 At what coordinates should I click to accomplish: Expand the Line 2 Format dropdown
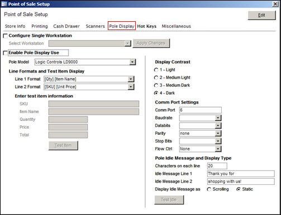pyautogui.click(x=131, y=87)
